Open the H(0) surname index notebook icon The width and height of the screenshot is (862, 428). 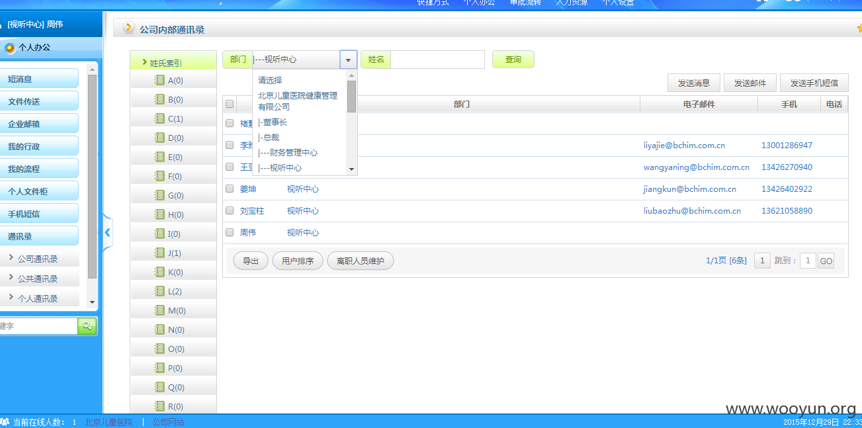pyautogui.click(x=159, y=214)
